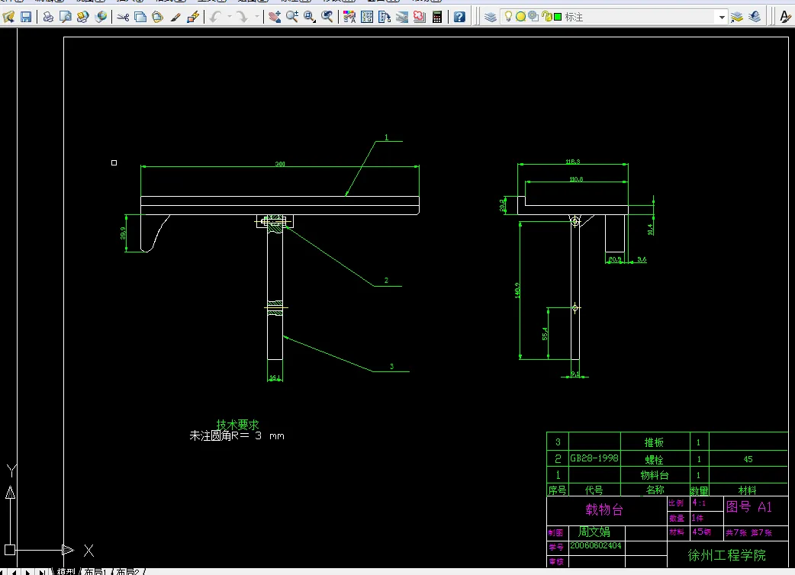Open the Tool Palettes window icon
This screenshot has width=795, height=575.
[385, 17]
